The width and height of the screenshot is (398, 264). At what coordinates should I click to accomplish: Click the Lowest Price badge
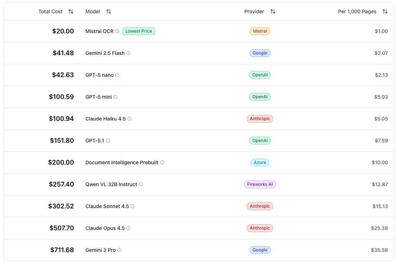pyautogui.click(x=138, y=31)
